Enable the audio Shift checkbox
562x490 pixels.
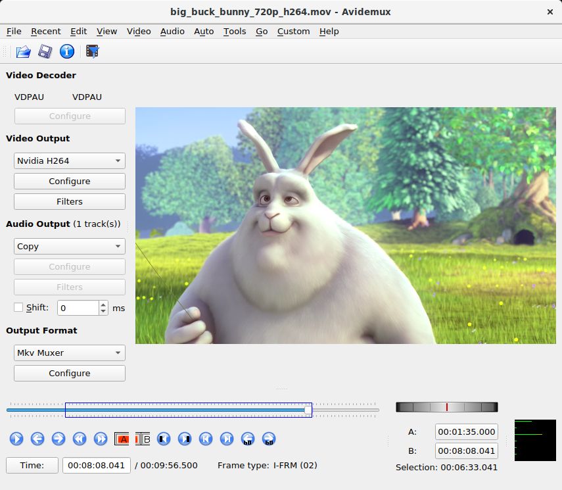click(x=18, y=307)
